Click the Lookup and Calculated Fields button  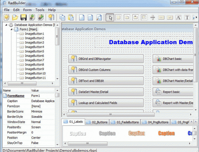[x=106, y=103]
